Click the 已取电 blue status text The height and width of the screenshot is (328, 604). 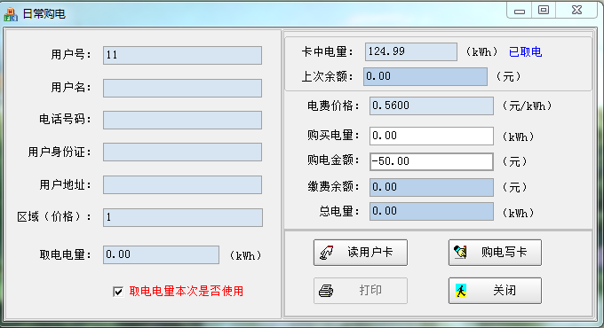[x=526, y=52]
